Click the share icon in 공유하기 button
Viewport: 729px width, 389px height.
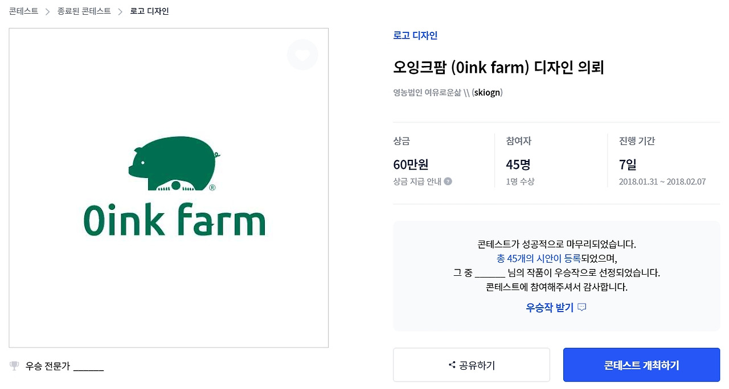[x=452, y=365]
